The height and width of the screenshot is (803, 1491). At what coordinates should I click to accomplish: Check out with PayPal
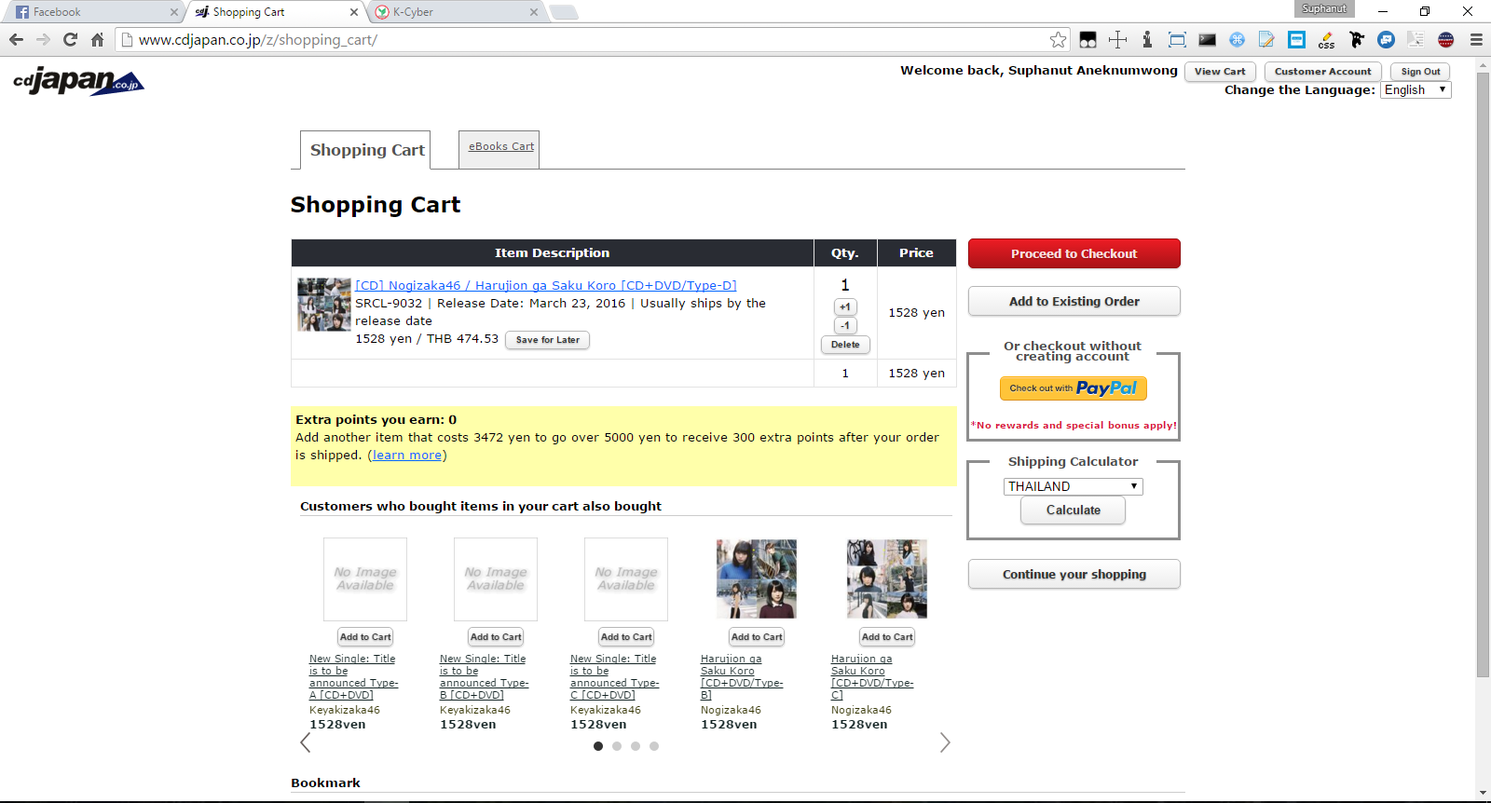1073,388
